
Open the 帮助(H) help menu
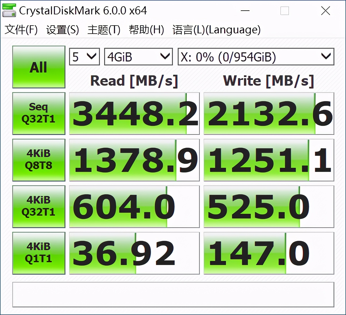click(147, 30)
